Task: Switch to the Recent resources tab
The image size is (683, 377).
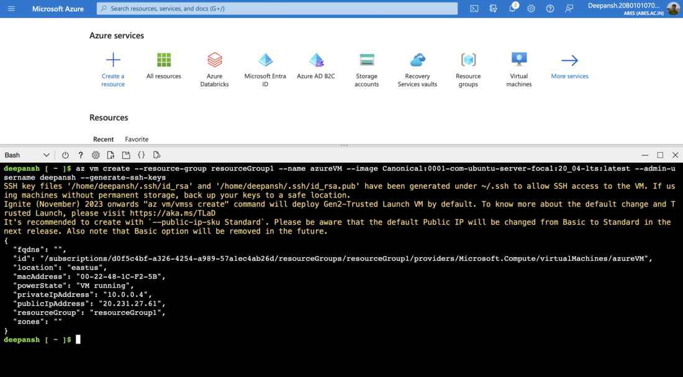Action: [103, 139]
